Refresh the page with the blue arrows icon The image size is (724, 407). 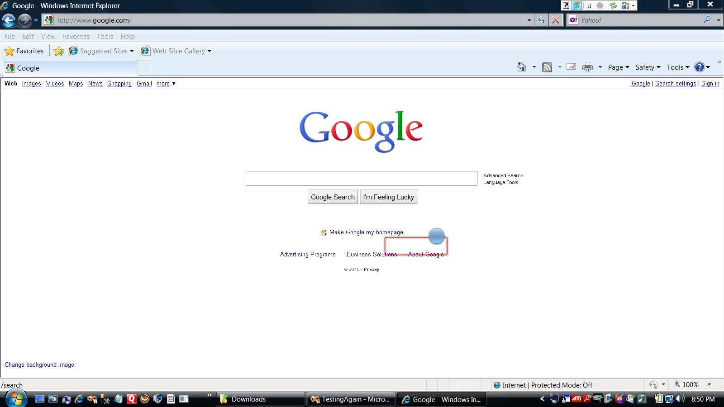point(541,20)
